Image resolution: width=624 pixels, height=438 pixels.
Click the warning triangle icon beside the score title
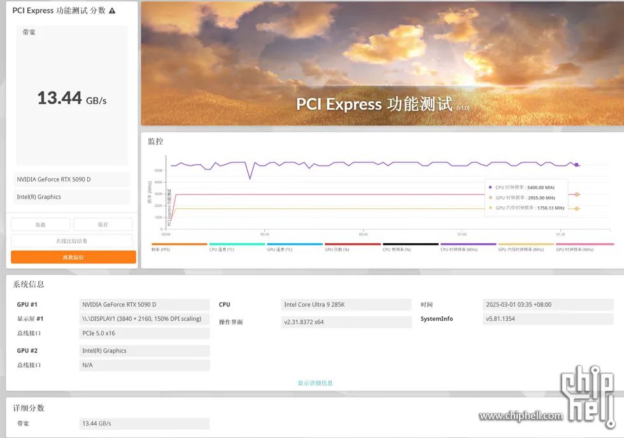[x=112, y=11]
